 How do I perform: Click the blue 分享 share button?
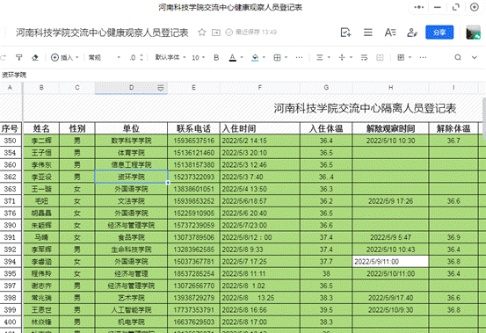tap(439, 33)
